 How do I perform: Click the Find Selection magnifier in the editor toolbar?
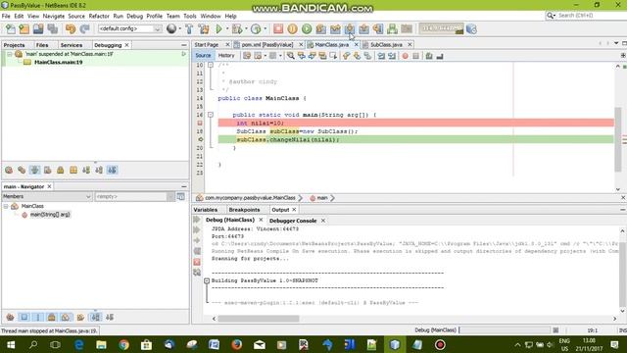click(x=291, y=56)
